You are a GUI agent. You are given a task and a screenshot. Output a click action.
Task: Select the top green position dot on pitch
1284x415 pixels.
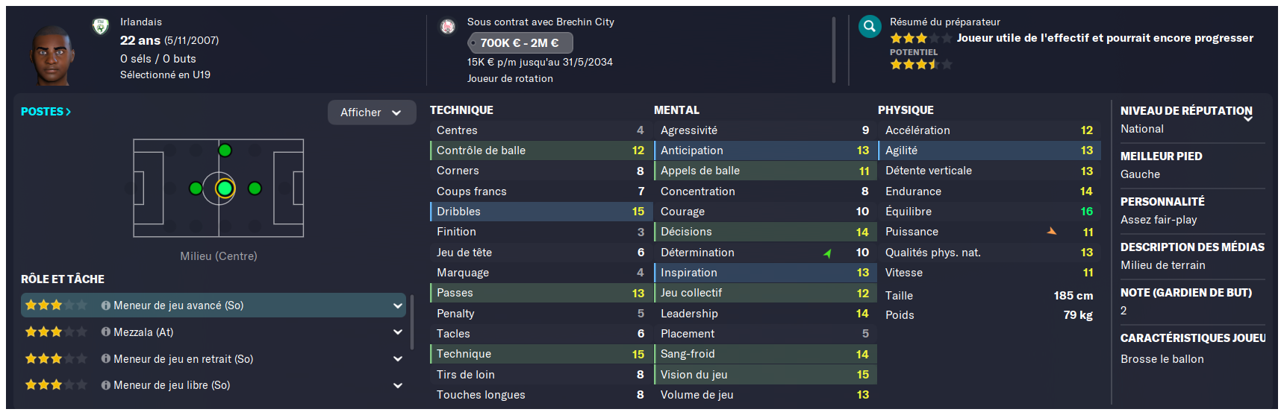click(x=225, y=151)
